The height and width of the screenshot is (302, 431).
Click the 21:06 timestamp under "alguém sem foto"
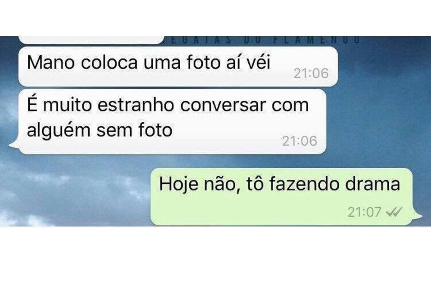[x=300, y=141]
